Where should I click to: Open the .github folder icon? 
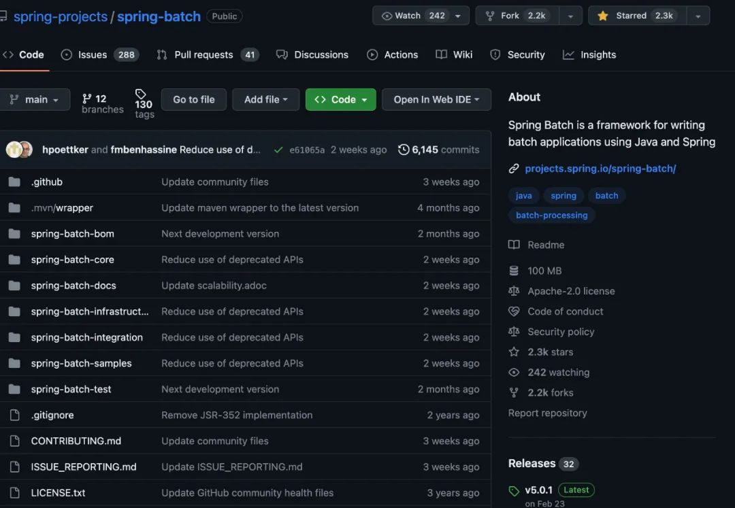tap(14, 182)
